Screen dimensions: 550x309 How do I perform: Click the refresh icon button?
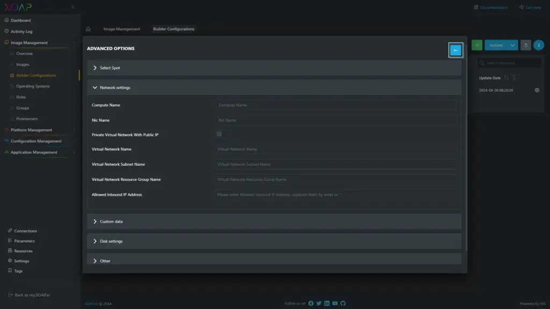pos(525,45)
